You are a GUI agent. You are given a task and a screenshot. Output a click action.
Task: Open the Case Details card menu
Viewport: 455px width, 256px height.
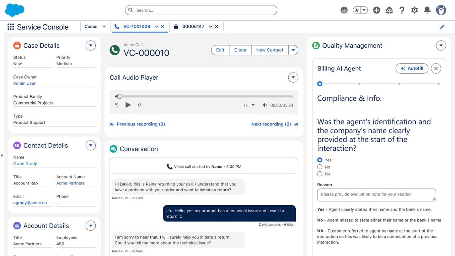pos(91,46)
